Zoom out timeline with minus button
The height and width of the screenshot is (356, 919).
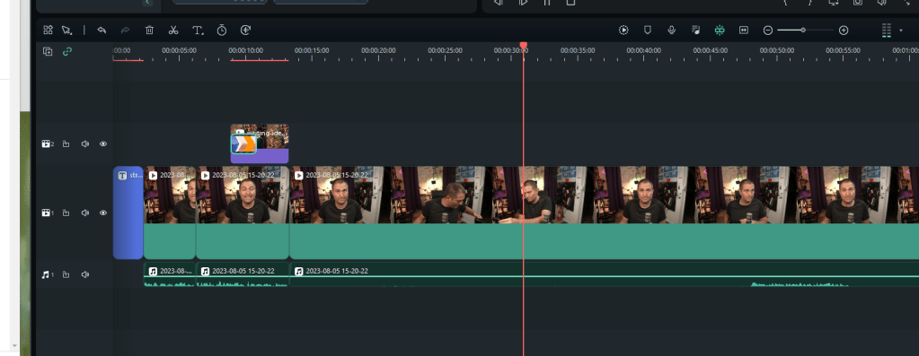click(768, 30)
